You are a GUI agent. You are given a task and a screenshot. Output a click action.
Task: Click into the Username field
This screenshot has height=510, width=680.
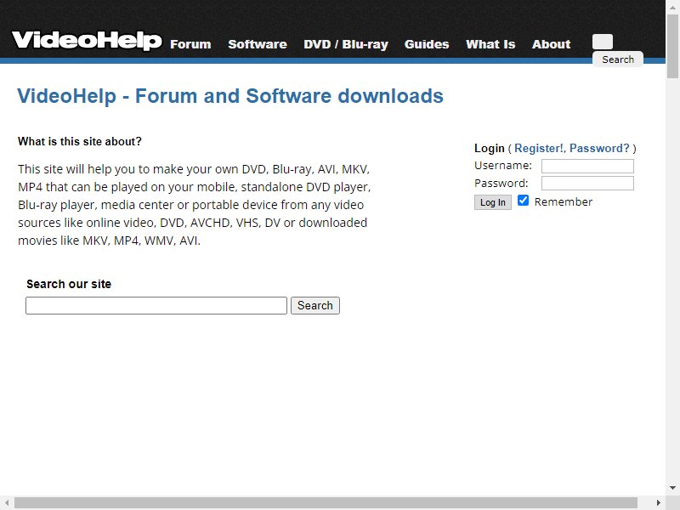(x=587, y=166)
